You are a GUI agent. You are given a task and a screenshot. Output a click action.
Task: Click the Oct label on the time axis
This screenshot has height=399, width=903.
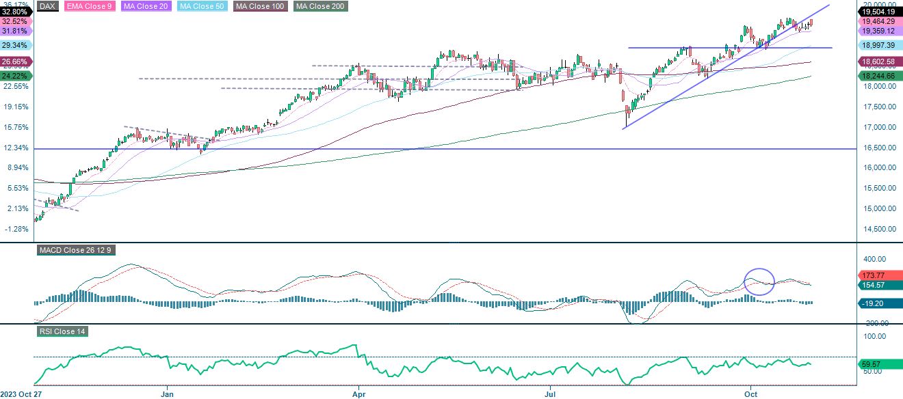pos(750,394)
